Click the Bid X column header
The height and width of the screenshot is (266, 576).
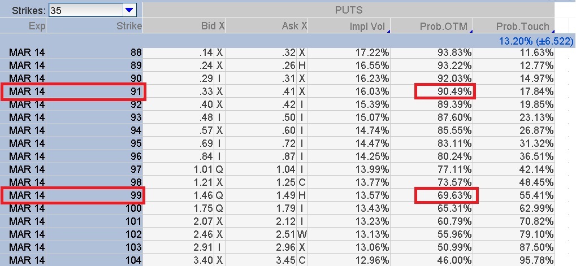click(x=213, y=25)
